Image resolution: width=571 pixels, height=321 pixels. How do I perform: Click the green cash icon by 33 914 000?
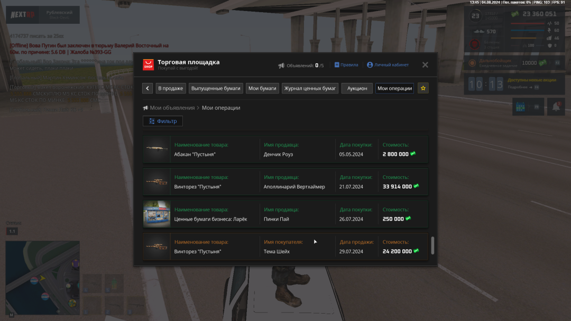[416, 186]
